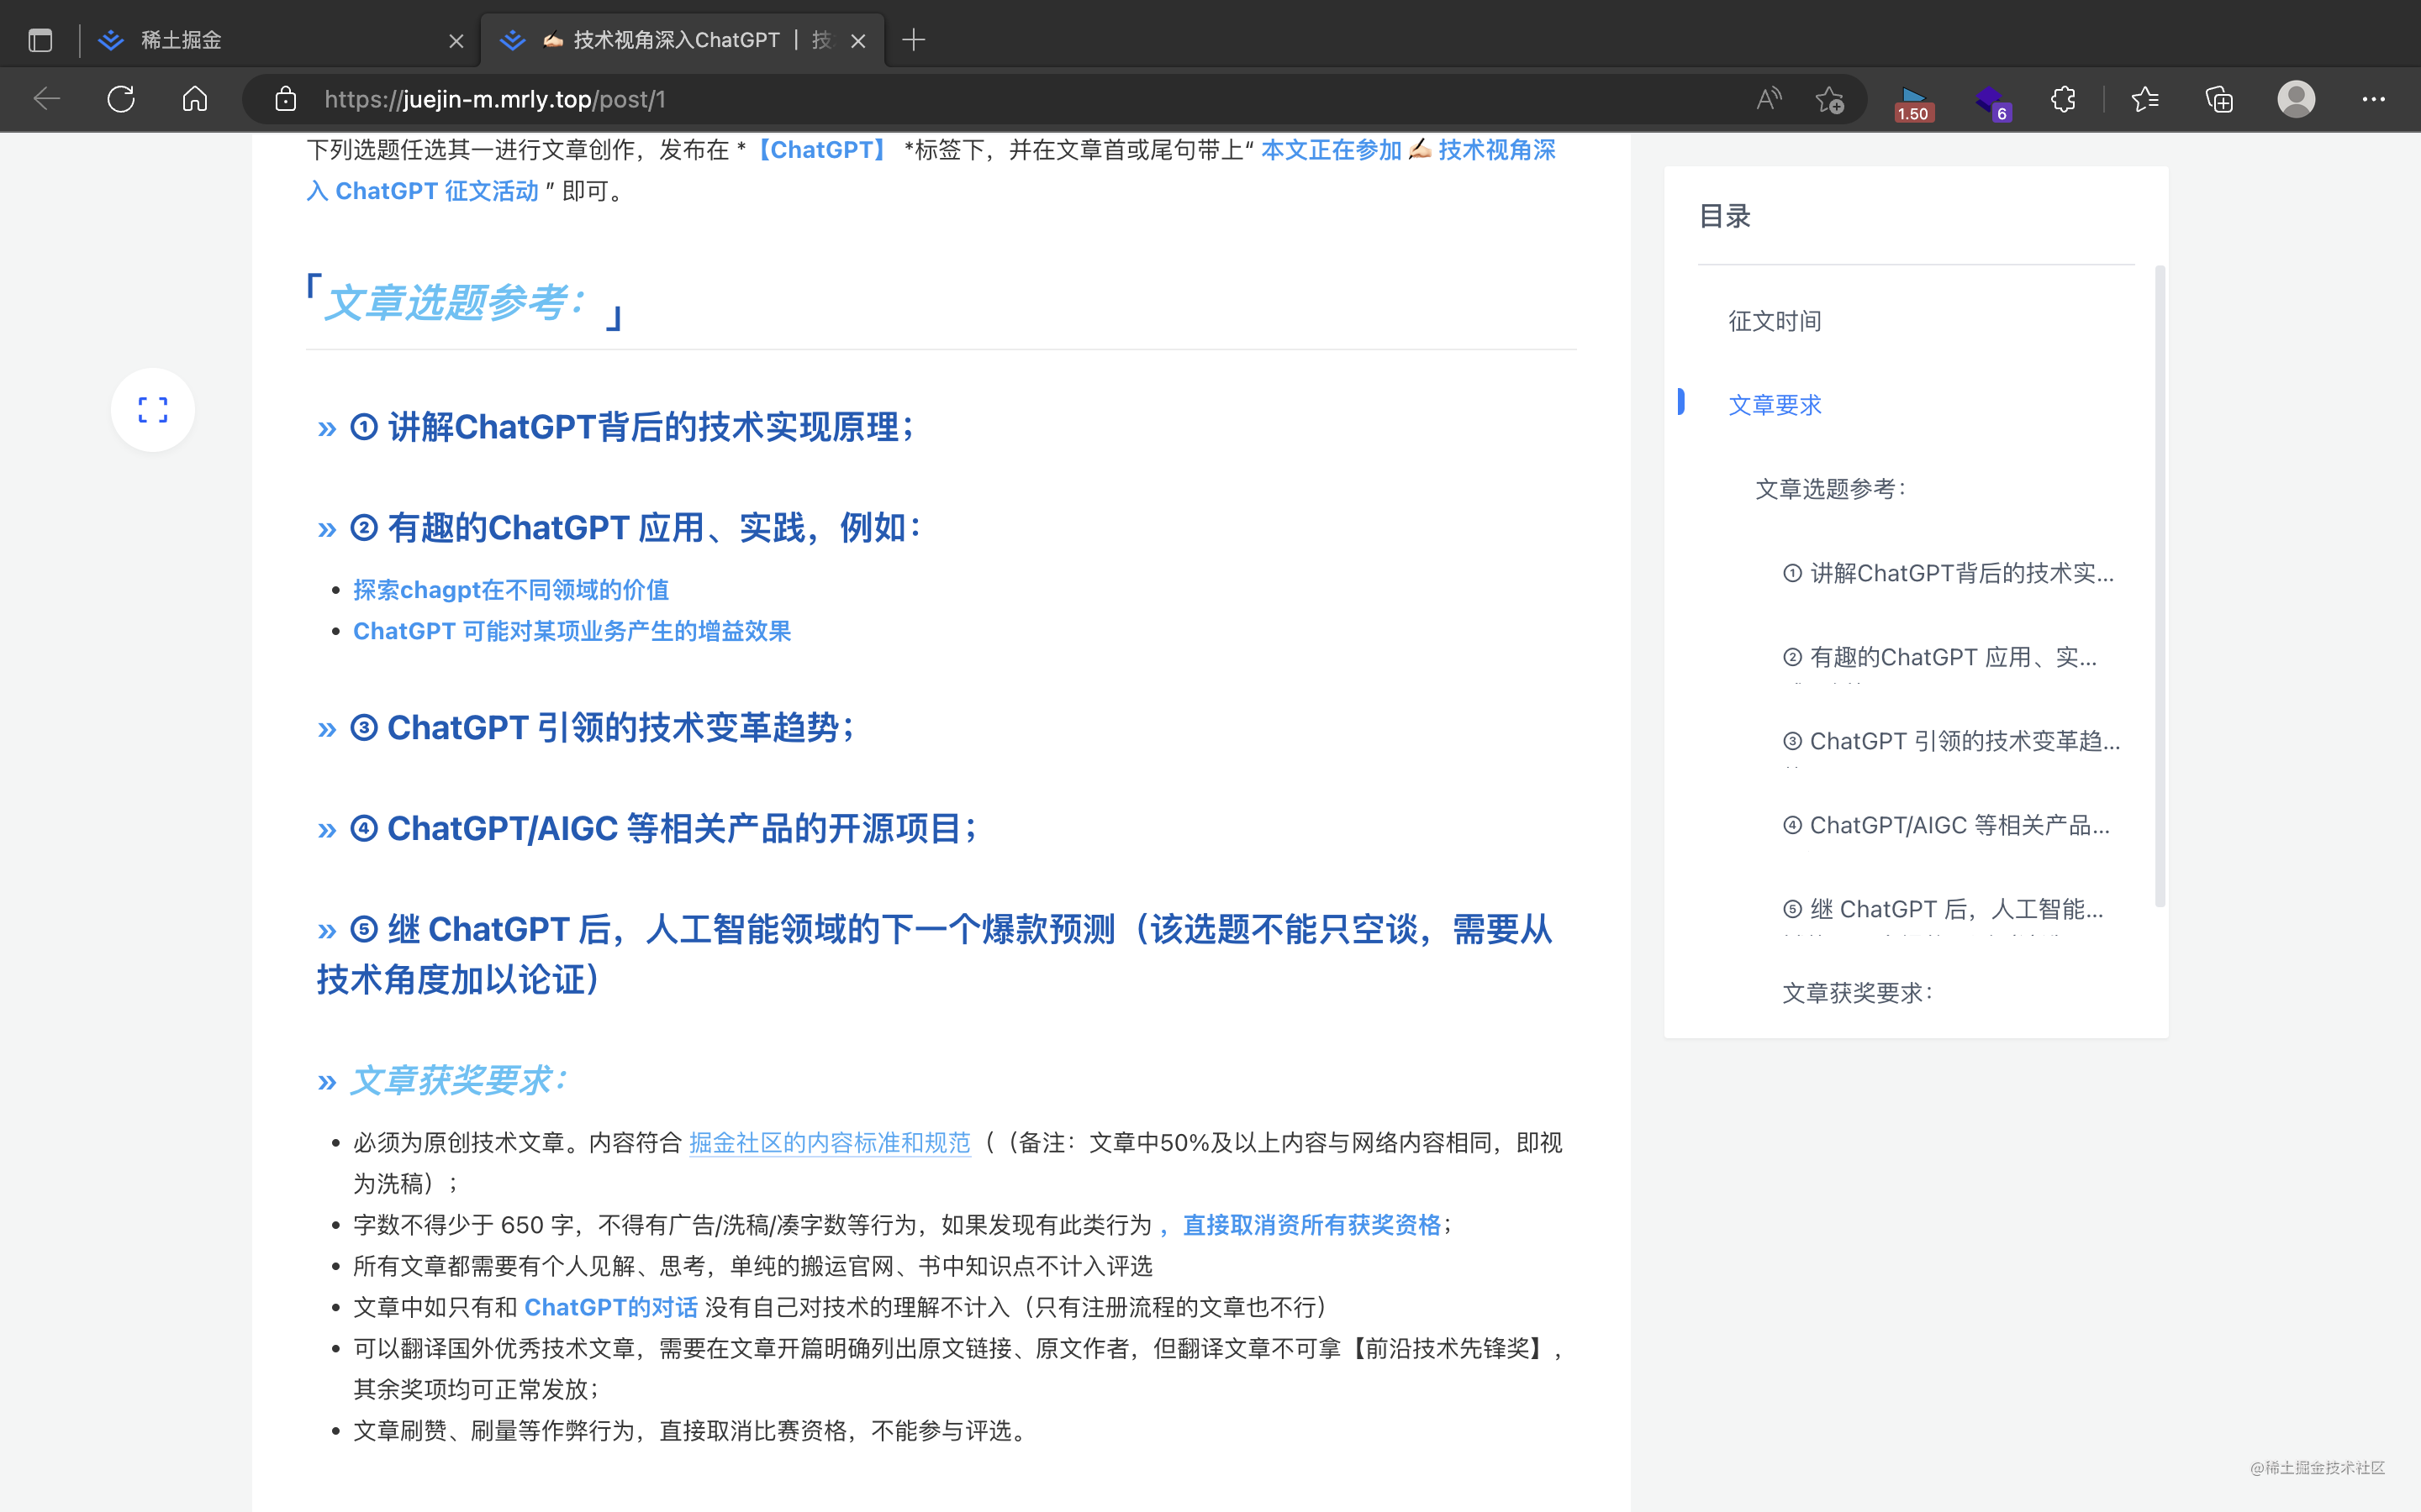Select catalog item ④ ChatGPT/AIGC 等相关产品

coord(1946,825)
